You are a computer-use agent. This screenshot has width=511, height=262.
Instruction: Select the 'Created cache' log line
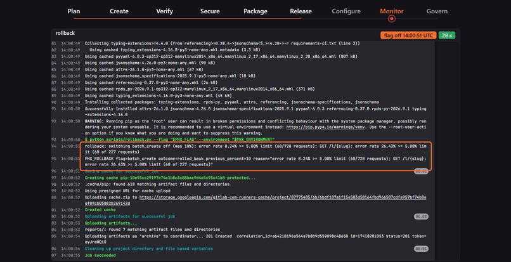click(x=100, y=210)
